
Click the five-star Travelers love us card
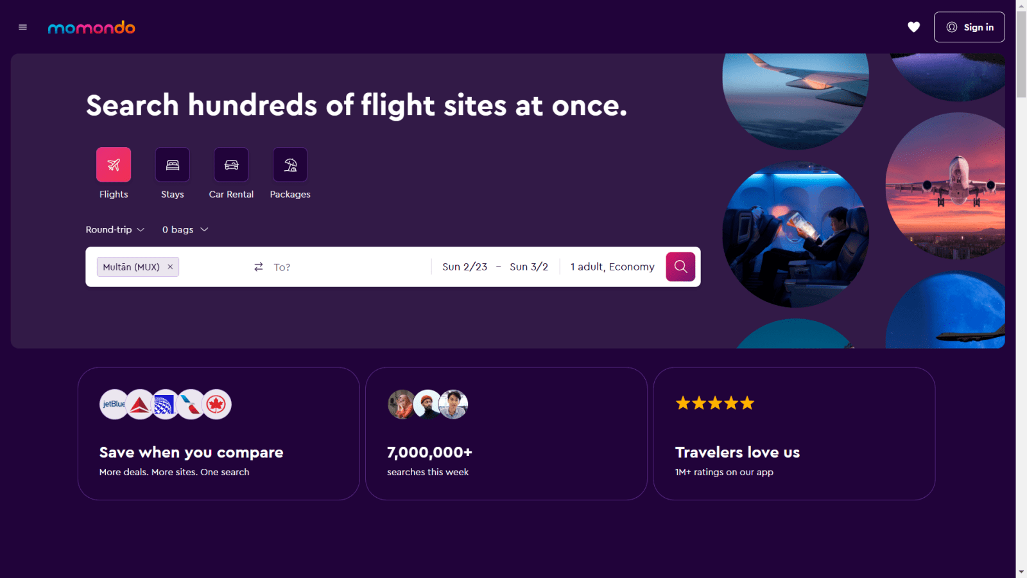pyautogui.click(x=794, y=433)
